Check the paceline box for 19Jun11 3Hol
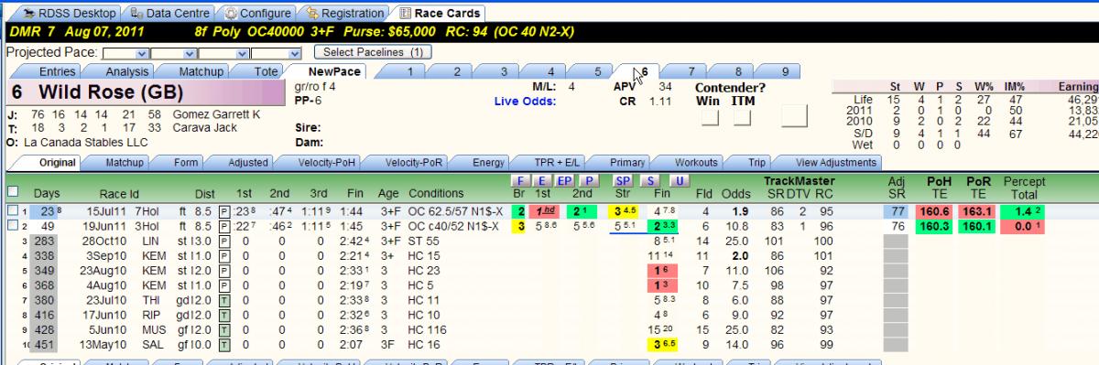The width and height of the screenshot is (1099, 365). (x=12, y=225)
